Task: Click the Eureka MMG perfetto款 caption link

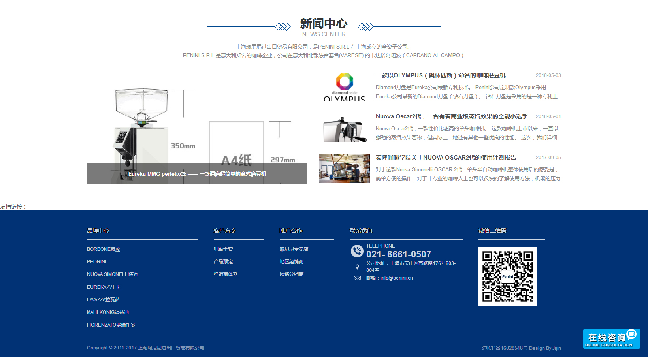Action: tap(197, 174)
